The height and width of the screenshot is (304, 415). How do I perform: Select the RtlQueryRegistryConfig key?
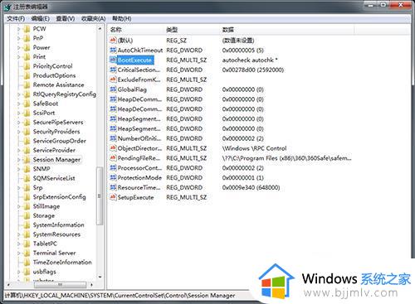(x=65, y=94)
